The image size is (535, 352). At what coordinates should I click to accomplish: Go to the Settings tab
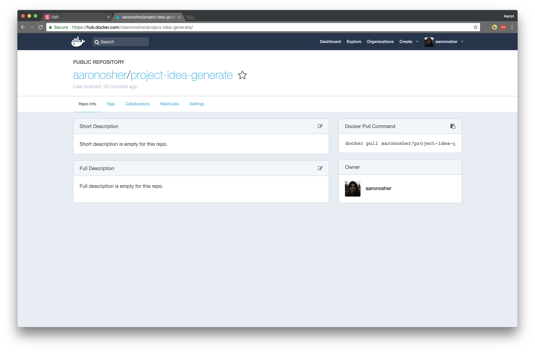click(x=197, y=104)
